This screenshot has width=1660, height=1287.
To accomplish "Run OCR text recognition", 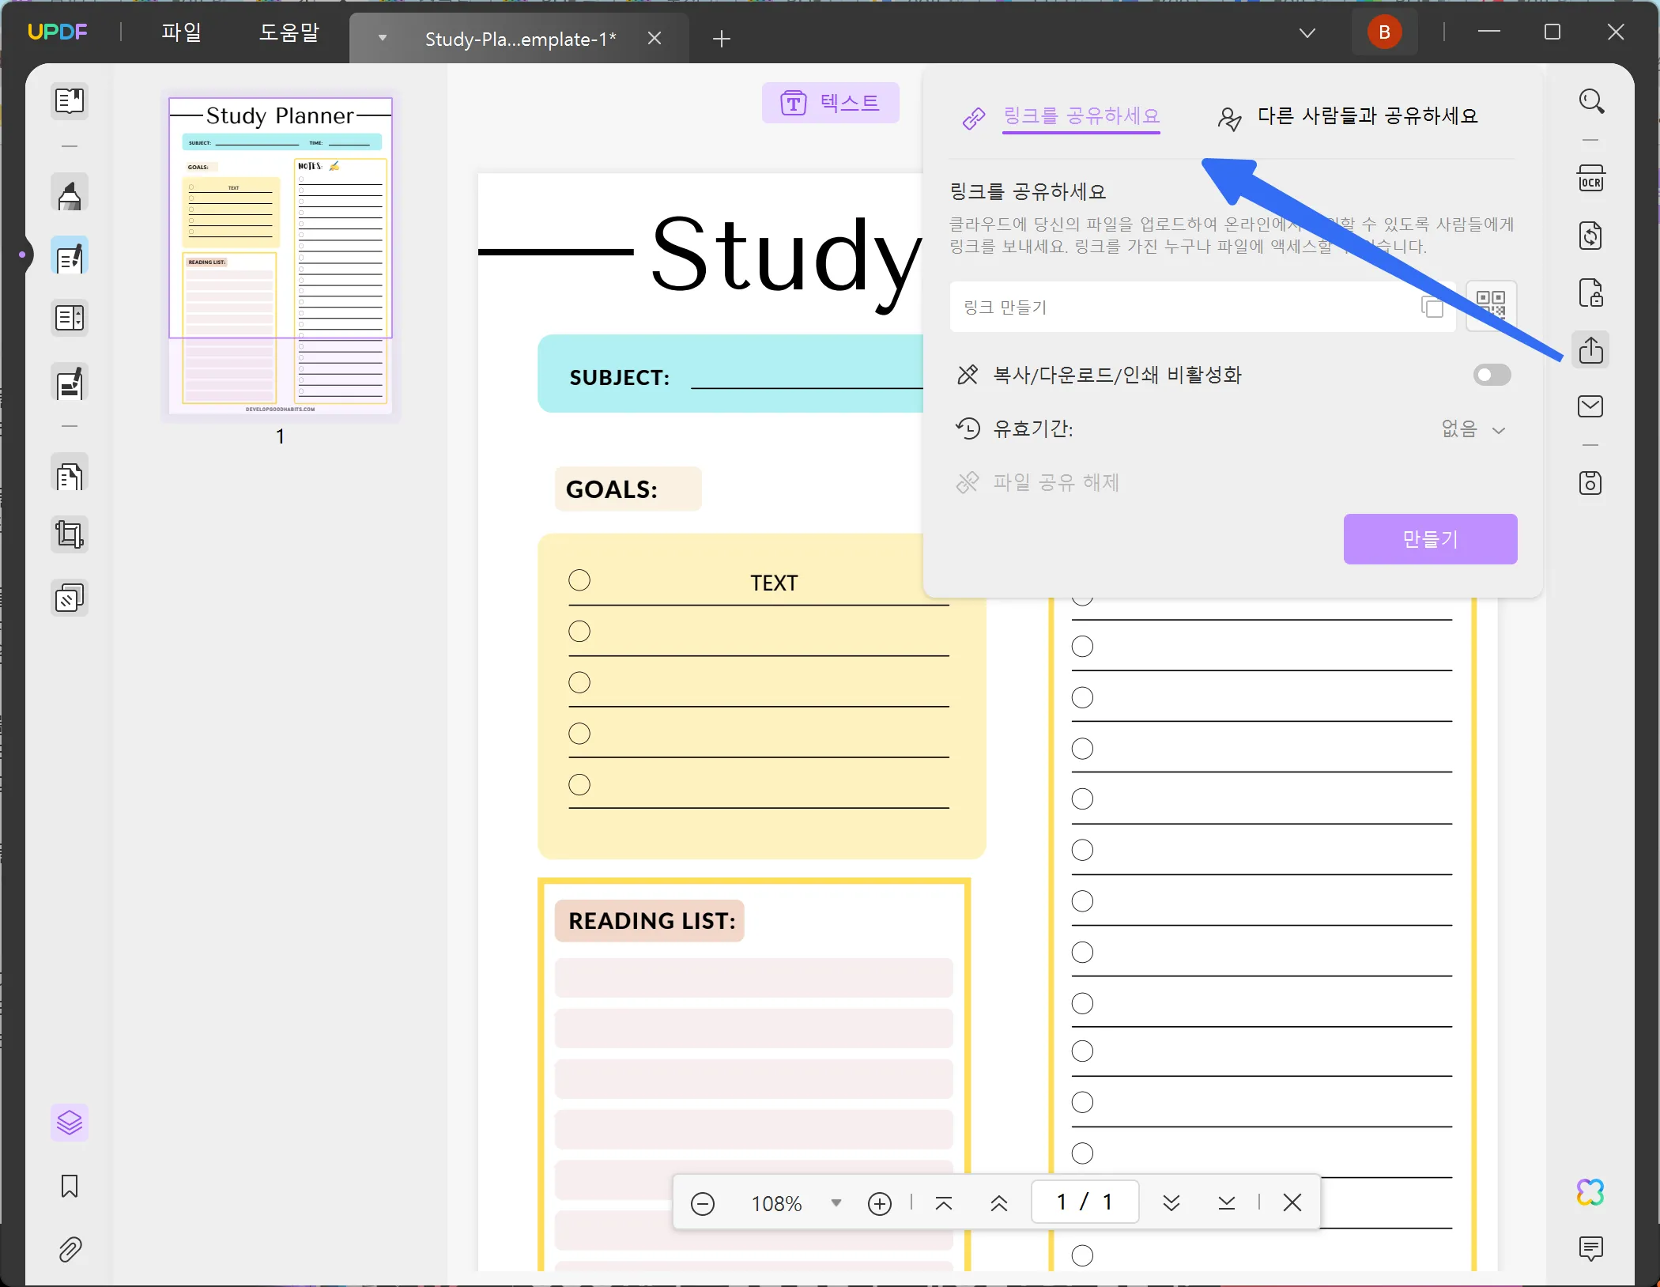I will click(x=1591, y=179).
